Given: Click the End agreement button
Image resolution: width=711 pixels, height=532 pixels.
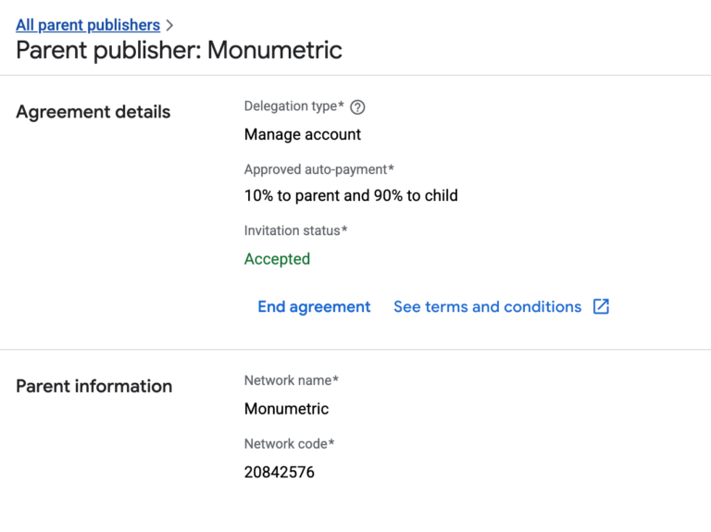Looking at the screenshot, I should click(314, 307).
